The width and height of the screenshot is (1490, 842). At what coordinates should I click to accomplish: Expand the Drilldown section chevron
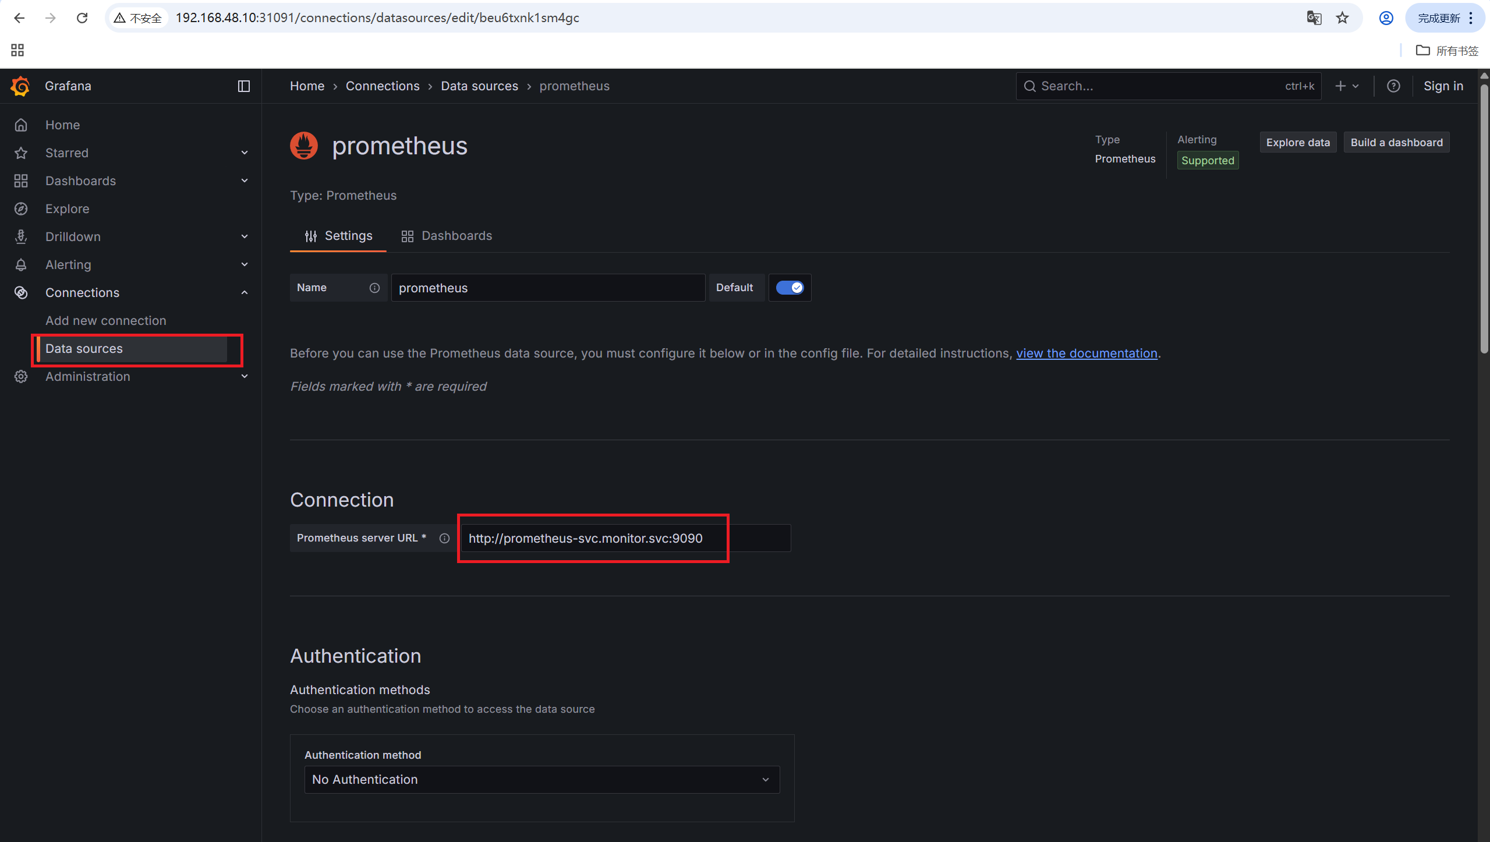[245, 236]
